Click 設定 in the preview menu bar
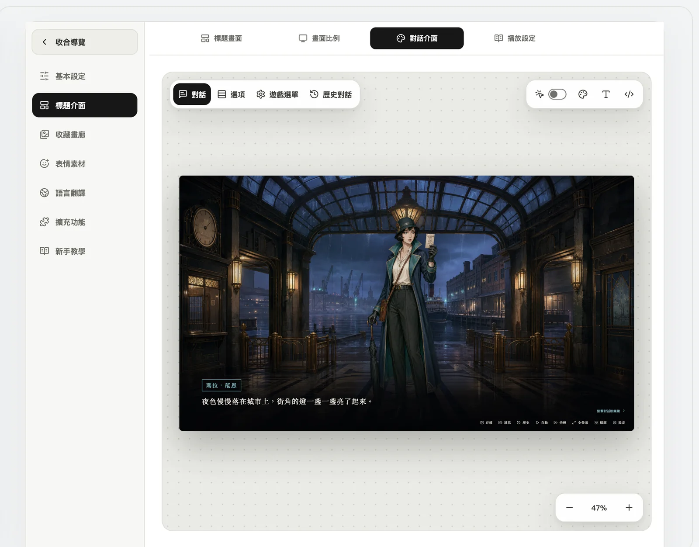 coord(619,422)
